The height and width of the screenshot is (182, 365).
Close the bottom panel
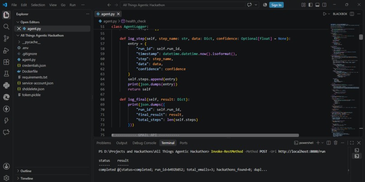pyautogui.click(x=359, y=143)
